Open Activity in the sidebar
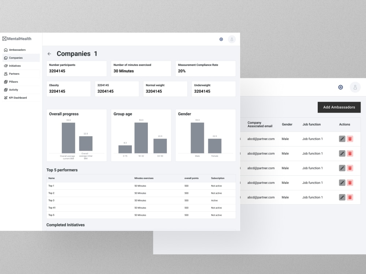366x274 pixels. (x=21, y=90)
